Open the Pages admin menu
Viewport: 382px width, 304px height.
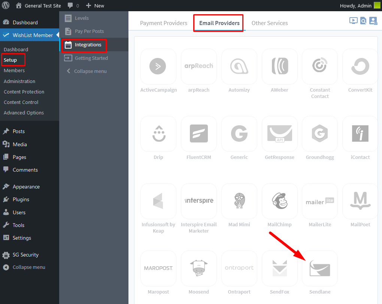click(30, 157)
